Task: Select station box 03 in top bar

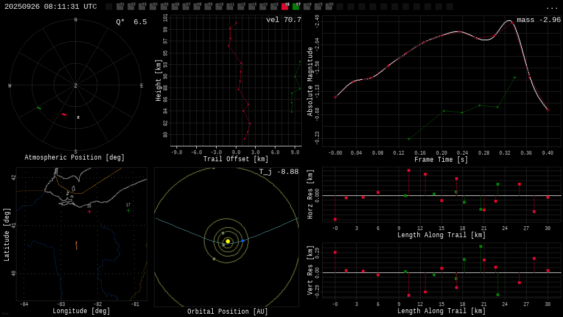Action: [x=142, y=6]
